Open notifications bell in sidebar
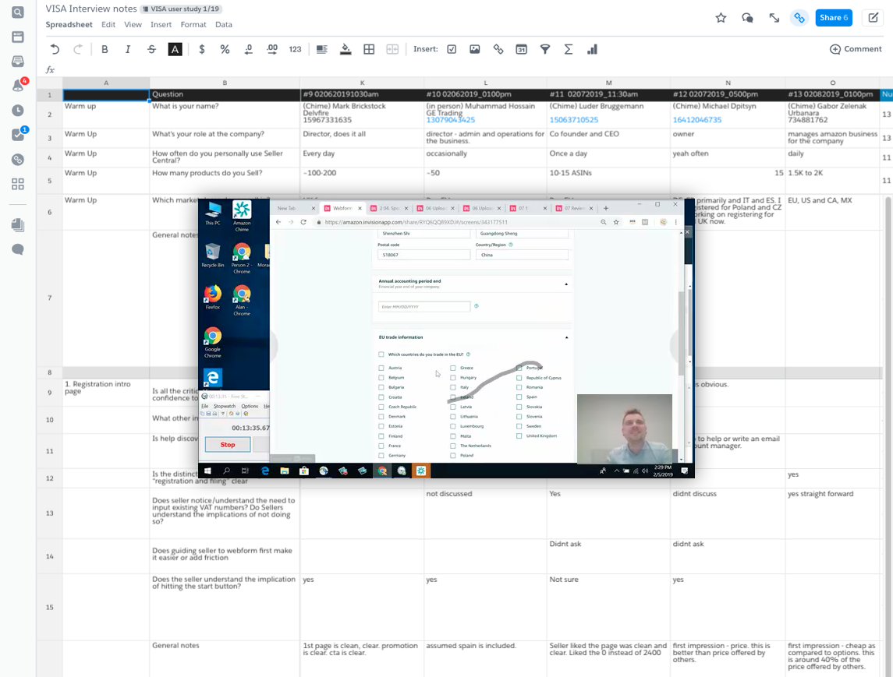 coord(18,86)
